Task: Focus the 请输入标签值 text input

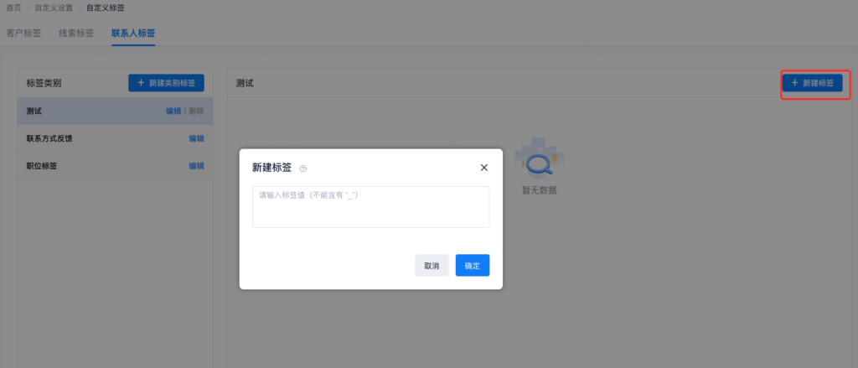Action: pos(370,206)
